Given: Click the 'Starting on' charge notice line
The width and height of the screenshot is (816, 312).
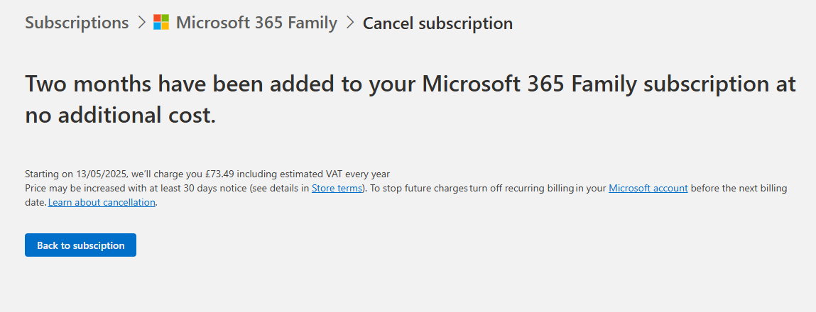Looking at the screenshot, I should coord(207,174).
